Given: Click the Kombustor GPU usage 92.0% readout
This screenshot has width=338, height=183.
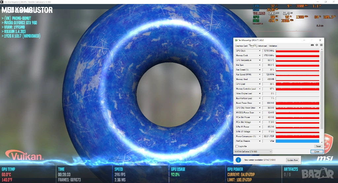Looking at the screenshot, I should tap(175, 175).
